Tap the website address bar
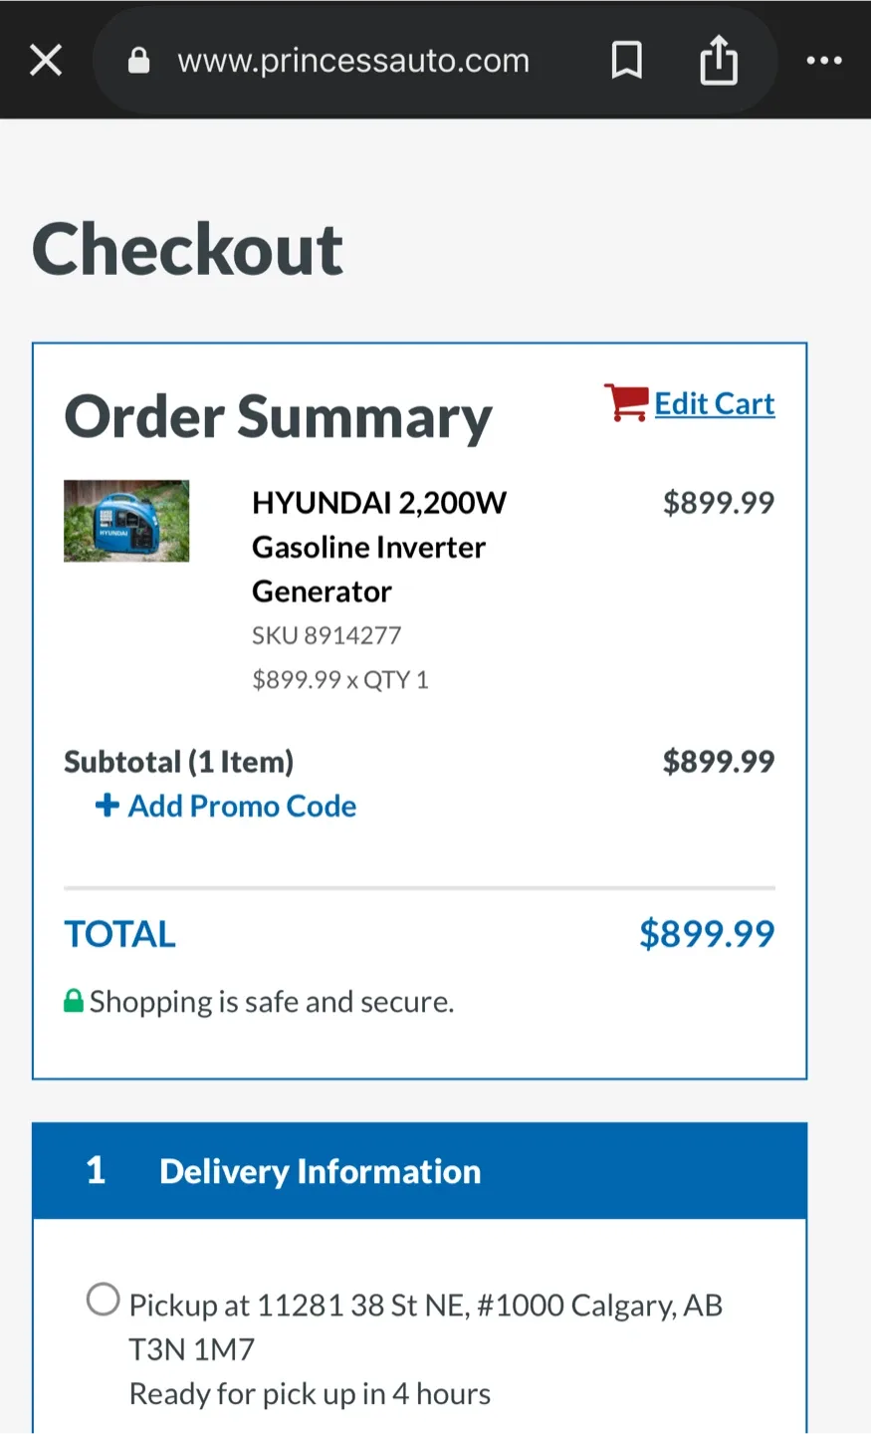This screenshot has width=871, height=1434. pos(353,60)
